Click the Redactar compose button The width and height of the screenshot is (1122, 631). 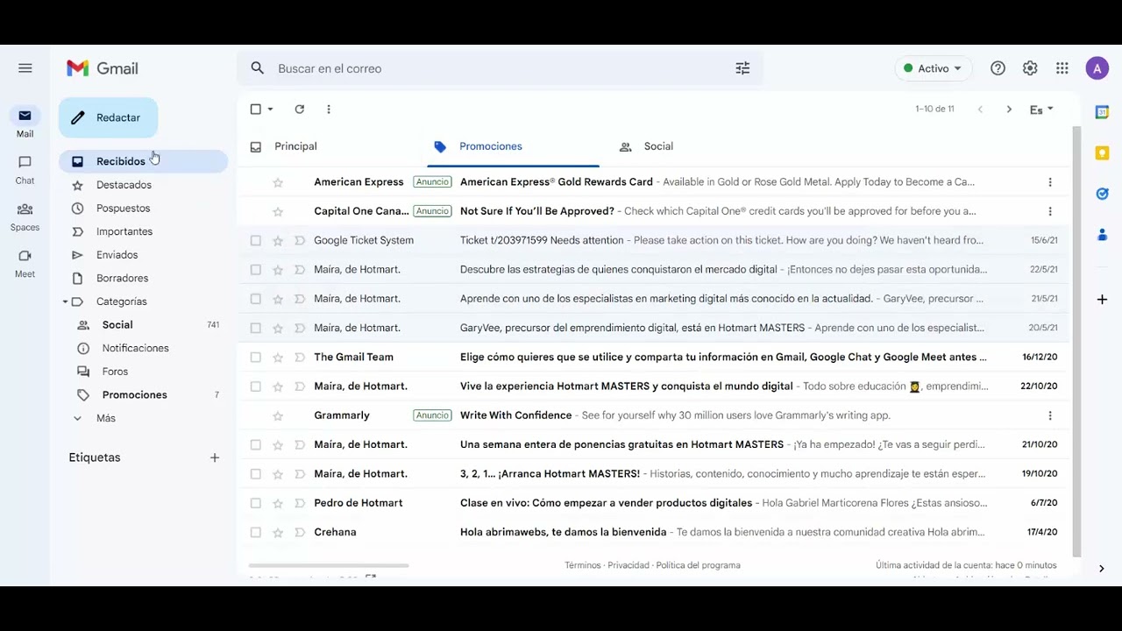click(108, 117)
